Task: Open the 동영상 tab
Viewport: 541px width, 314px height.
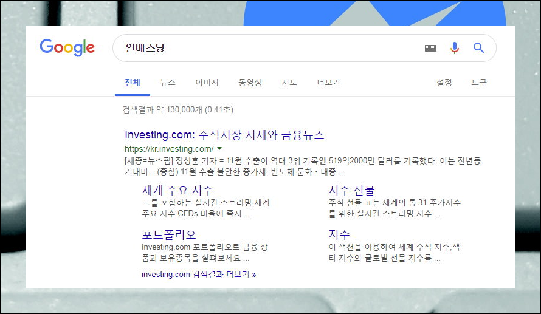Action: click(250, 83)
